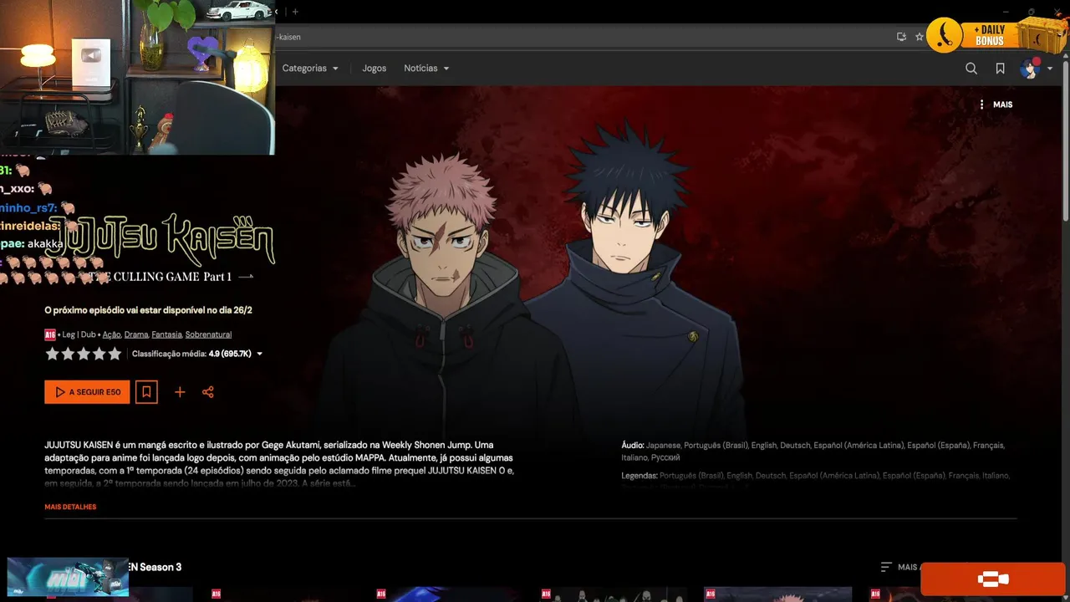Click the A16 age rating badge
The width and height of the screenshot is (1070, 602).
click(50, 334)
